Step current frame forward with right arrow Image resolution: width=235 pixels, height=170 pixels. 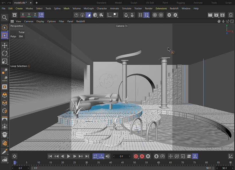129,156
